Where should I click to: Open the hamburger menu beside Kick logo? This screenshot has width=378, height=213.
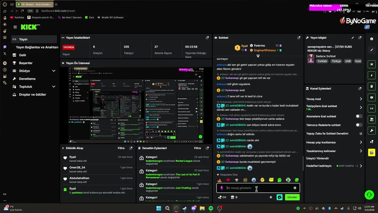click(15, 27)
